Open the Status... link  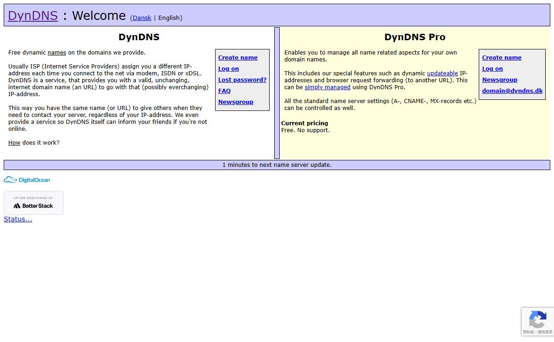[18, 219]
